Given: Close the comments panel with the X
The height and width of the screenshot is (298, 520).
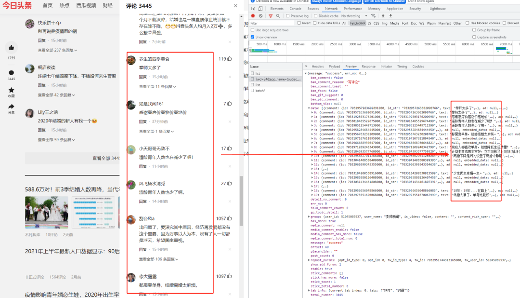Looking at the screenshot, I should 235,6.
